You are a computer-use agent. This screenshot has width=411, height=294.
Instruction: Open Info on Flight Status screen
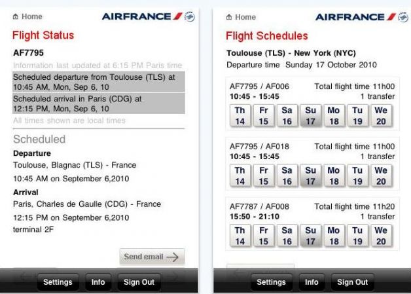tap(98, 282)
